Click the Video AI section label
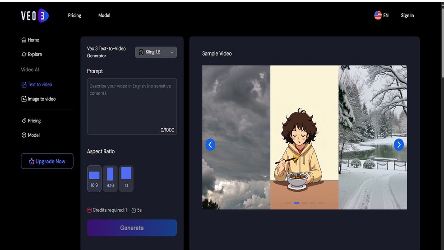The height and width of the screenshot is (250, 444). pyautogui.click(x=30, y=69)
